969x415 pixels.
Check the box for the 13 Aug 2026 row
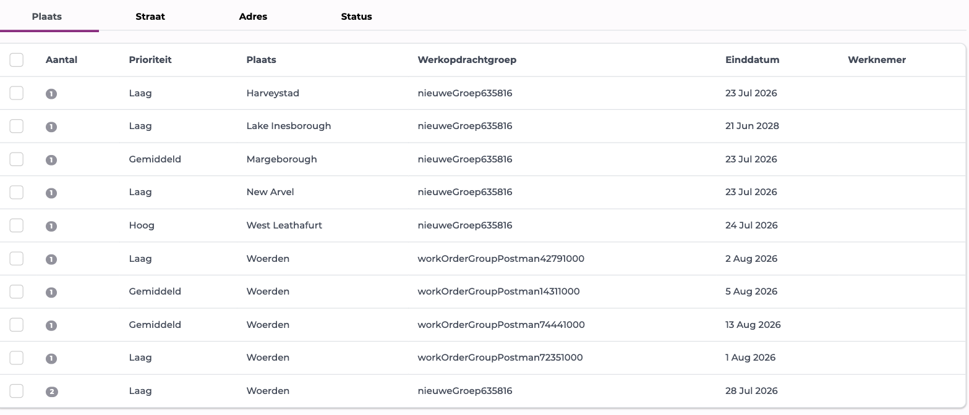(x=17, y=325)
